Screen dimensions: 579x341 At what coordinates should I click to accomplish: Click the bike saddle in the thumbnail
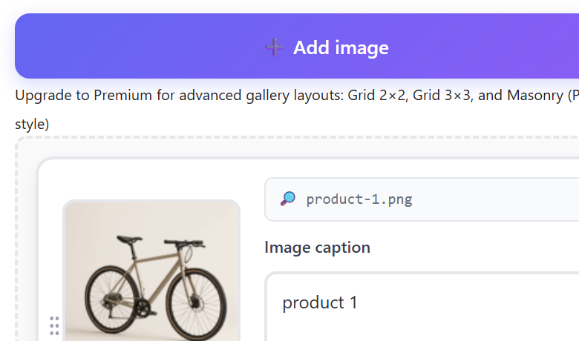tap(129, 239)
